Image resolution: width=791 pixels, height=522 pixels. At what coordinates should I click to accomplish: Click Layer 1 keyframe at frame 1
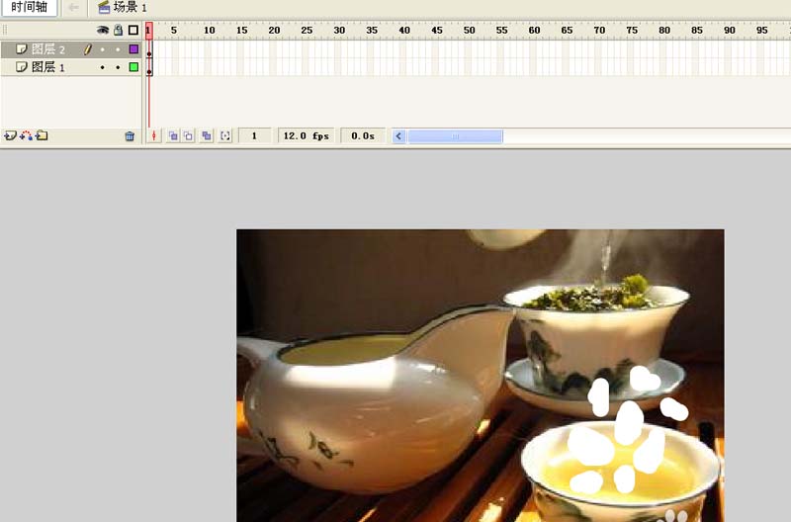pyautogui.click(x=149, y=67)
